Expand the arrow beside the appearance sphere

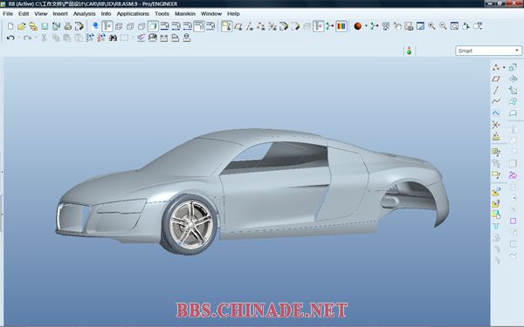click(x=366, y=26)
